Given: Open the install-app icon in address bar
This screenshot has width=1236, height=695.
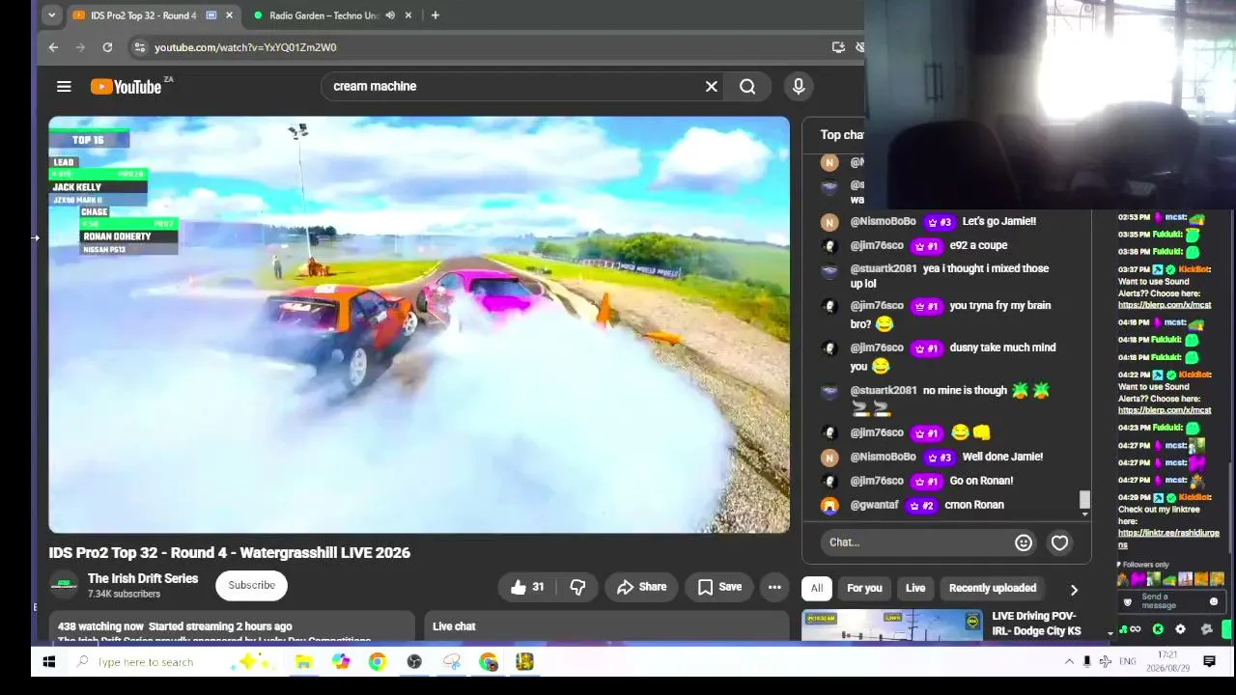Looking at the screenshot, I should pyautogui.click(x=838, y=47).
